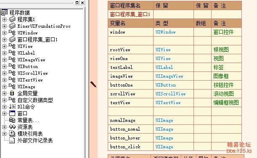This screenshot has width=257, height=158.
Task: Expand the UIButton tree node
Action: pos(5,66)
